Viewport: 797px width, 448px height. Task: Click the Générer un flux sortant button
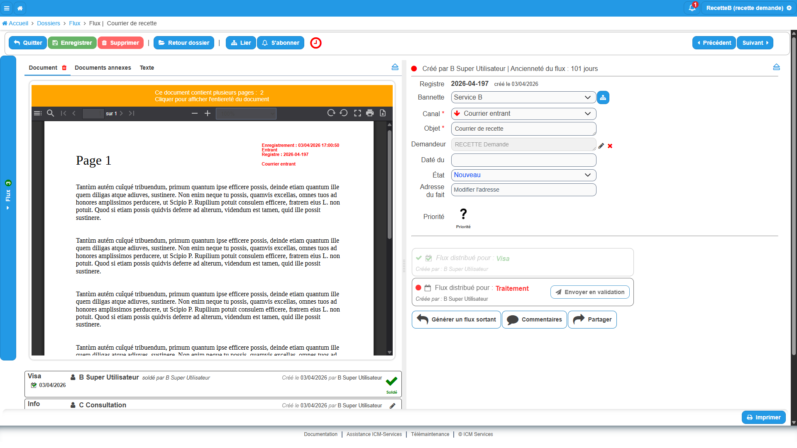[456, 319]
